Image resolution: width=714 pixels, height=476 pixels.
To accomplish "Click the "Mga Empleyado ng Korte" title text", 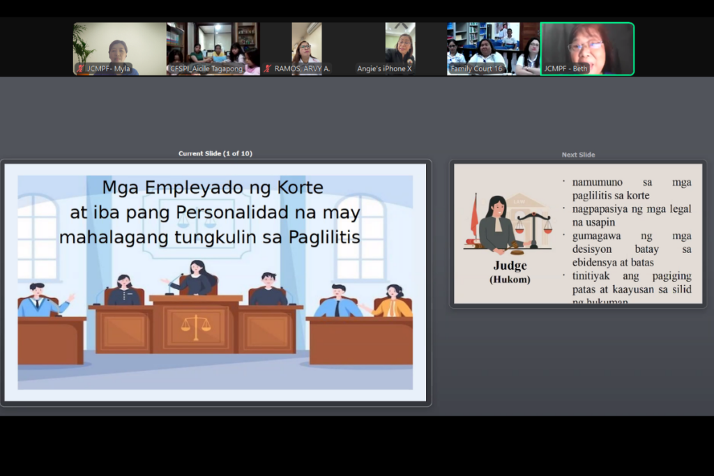I will (213, 187).
